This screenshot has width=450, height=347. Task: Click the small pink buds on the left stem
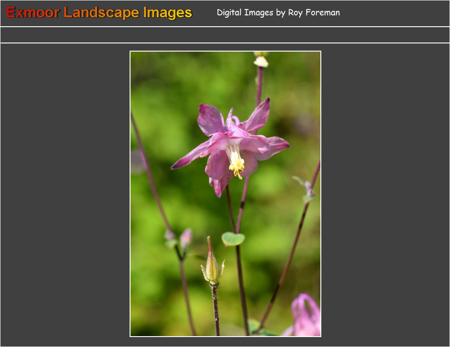click(185, 238)
